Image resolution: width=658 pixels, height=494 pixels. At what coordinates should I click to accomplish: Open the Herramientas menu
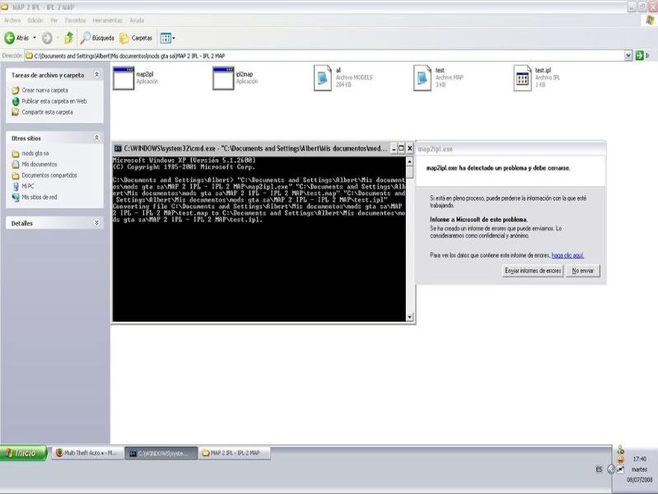click(x=110, y=20)
